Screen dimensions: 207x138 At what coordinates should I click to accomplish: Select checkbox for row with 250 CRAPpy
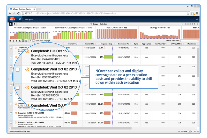pos(11,67)
